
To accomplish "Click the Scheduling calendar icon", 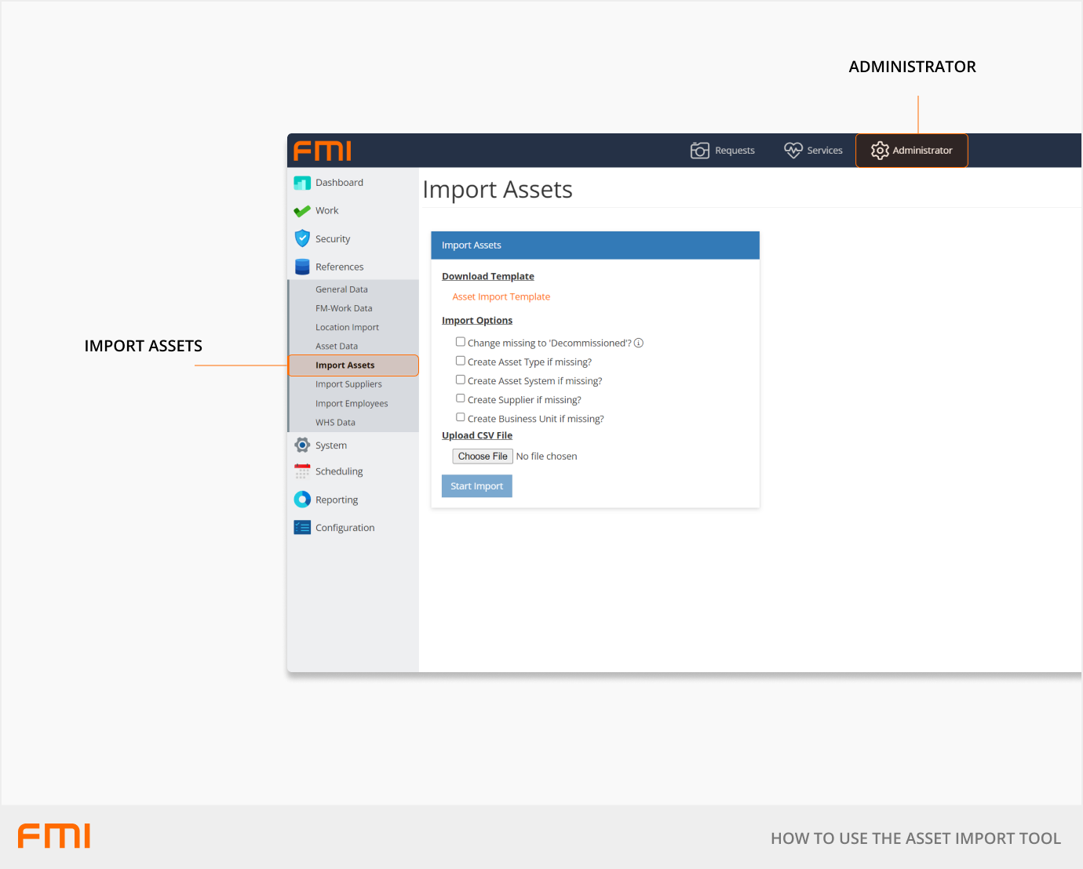I will (302, 471).
